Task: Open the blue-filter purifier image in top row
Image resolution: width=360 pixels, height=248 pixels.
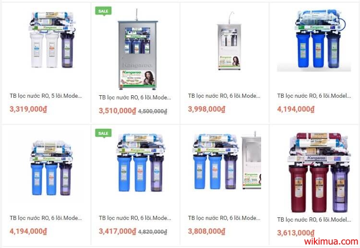Action: [314, 40]
